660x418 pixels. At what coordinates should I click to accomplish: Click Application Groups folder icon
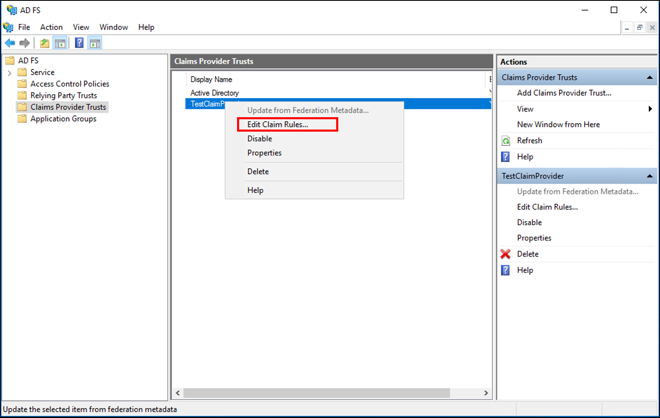(22, 119)
